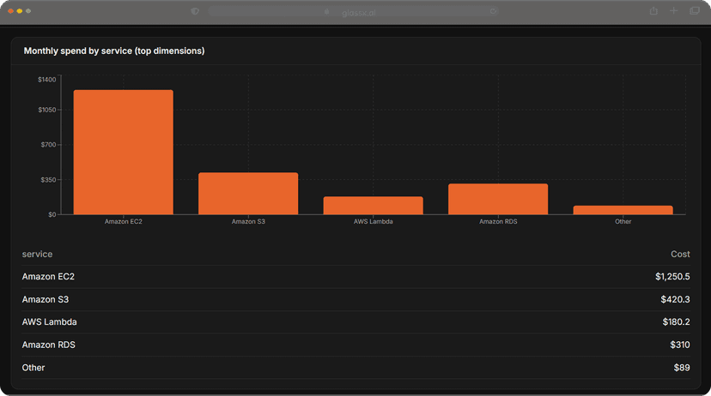
Task: Click the $1,250.5 cost value
Action: (x=672, y=277)
